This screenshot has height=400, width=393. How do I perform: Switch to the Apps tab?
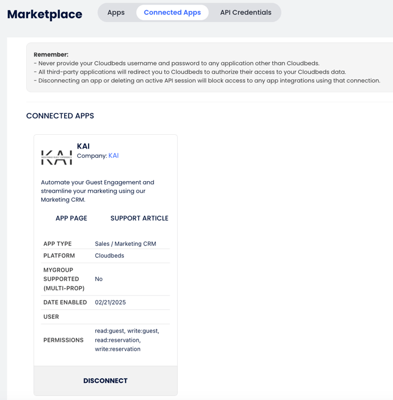pos(116,13)
